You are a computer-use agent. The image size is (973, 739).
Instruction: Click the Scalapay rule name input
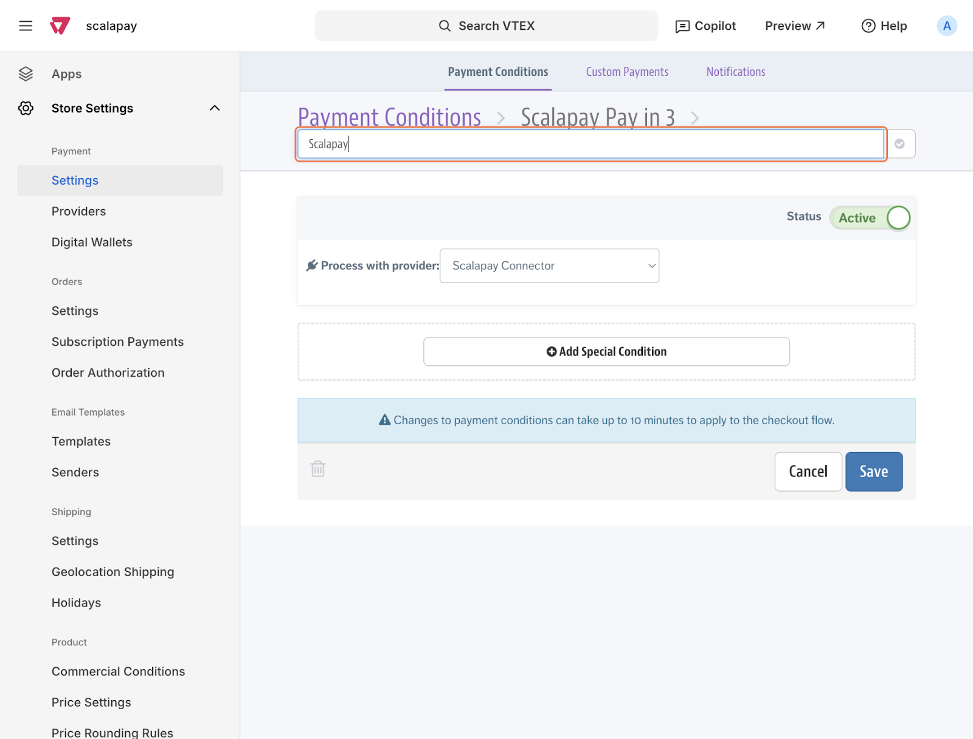pyautogui.click(x=590, y=144)
